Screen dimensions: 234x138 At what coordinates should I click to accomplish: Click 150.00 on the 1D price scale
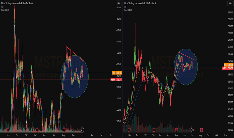pyautogui.click(x=230, y=130)
